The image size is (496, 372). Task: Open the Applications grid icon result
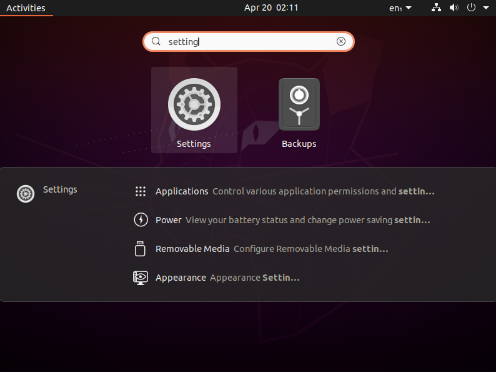point(141,191)
